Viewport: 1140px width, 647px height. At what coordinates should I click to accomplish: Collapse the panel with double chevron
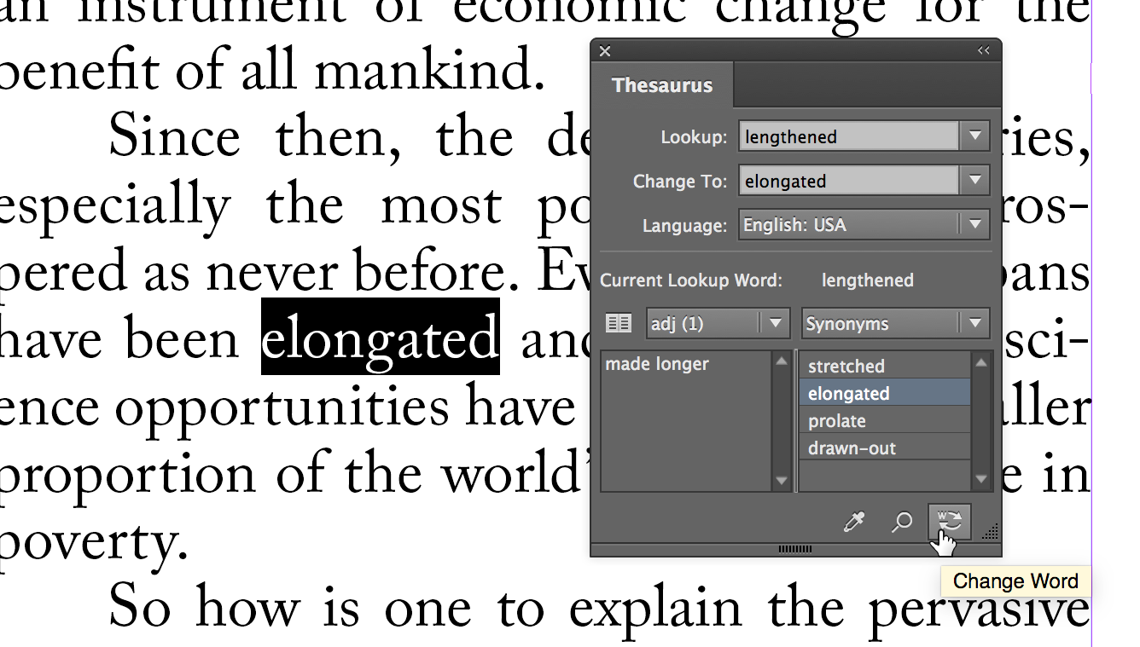983,50
